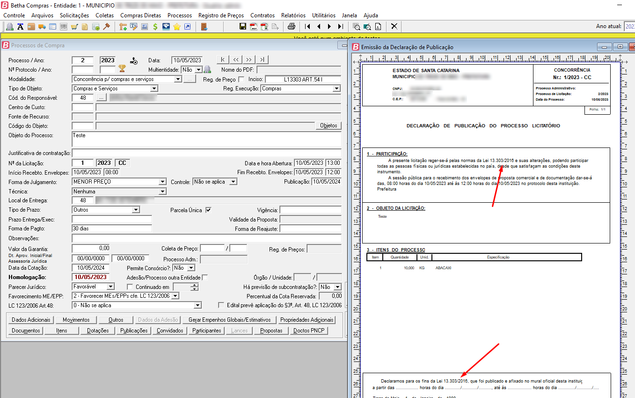Go to last page with the toolbar arrow

[340, 27]
